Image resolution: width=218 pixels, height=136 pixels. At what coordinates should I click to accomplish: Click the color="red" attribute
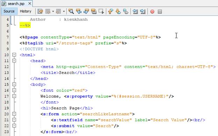click(x=71, y=90)
